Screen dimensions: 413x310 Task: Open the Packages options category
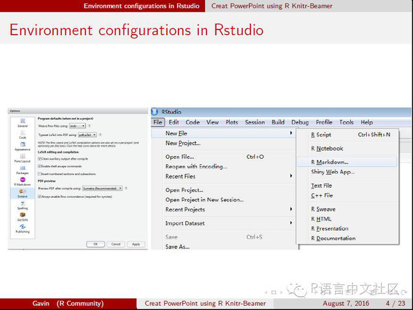(x=23, y=170)
